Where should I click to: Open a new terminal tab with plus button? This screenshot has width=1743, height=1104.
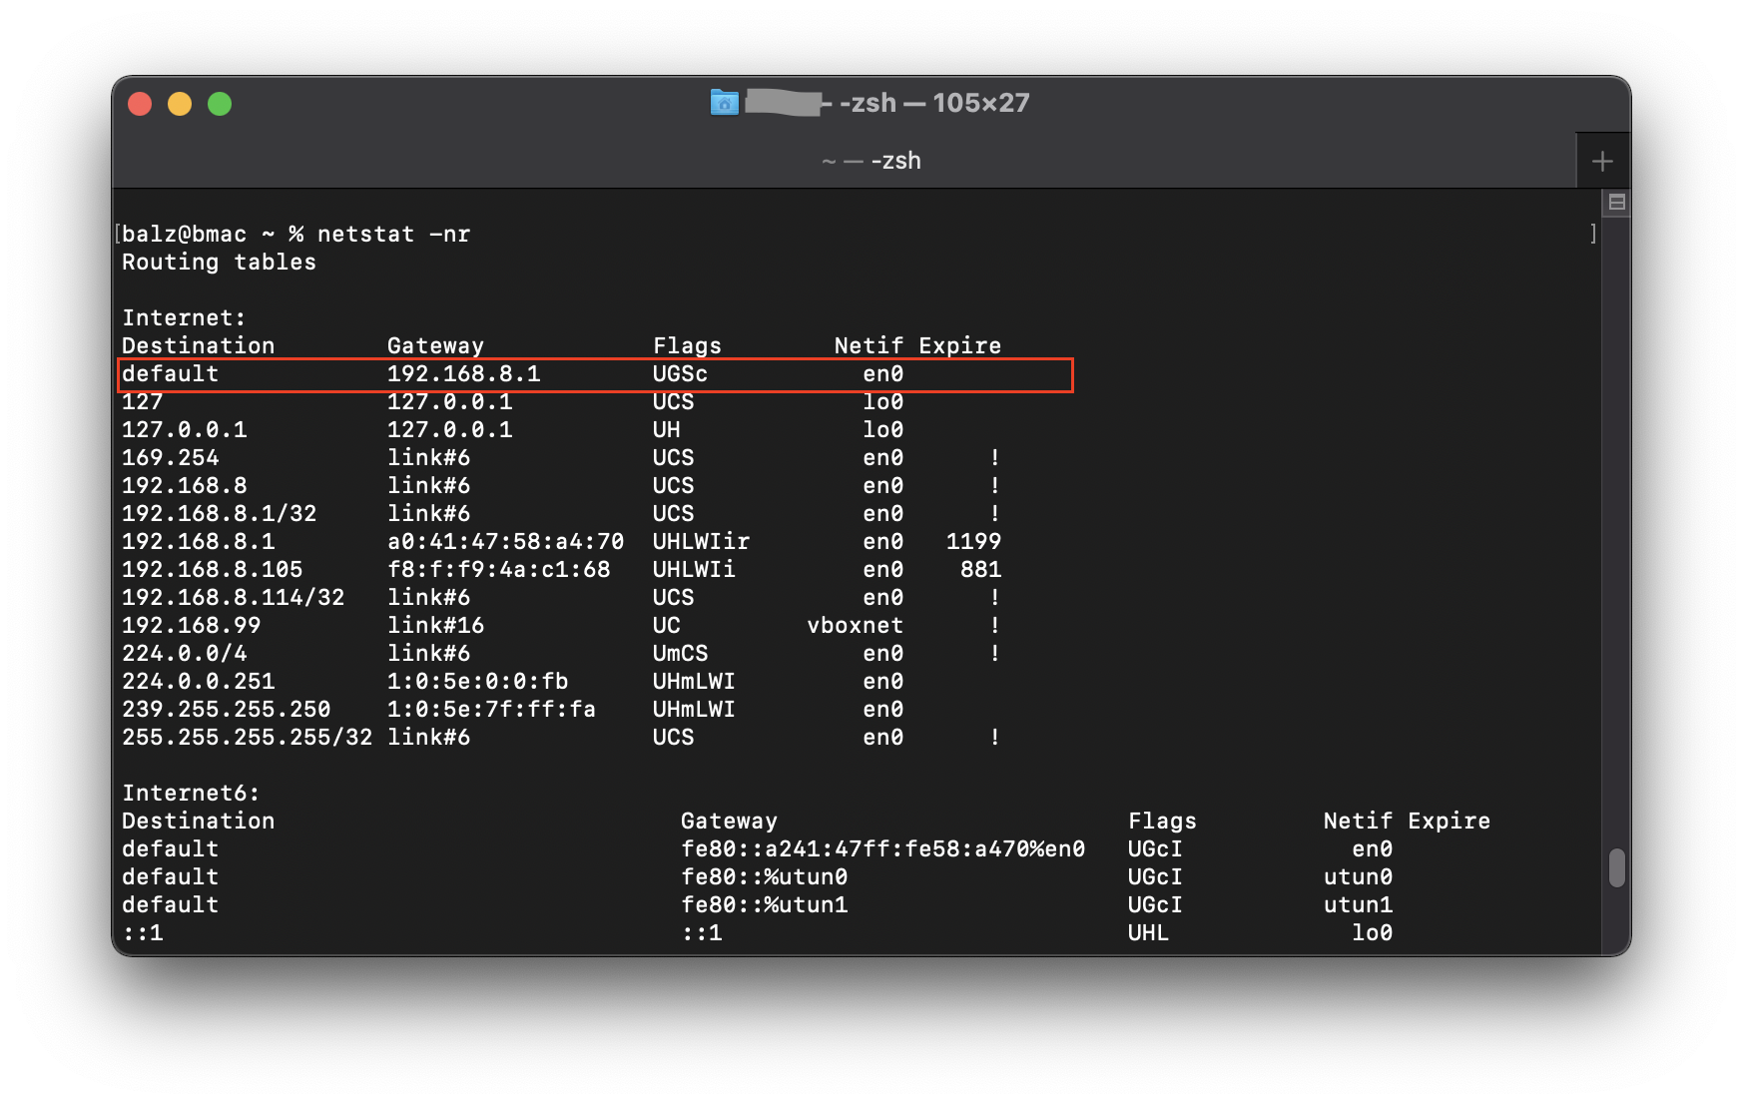(1602, 162)
